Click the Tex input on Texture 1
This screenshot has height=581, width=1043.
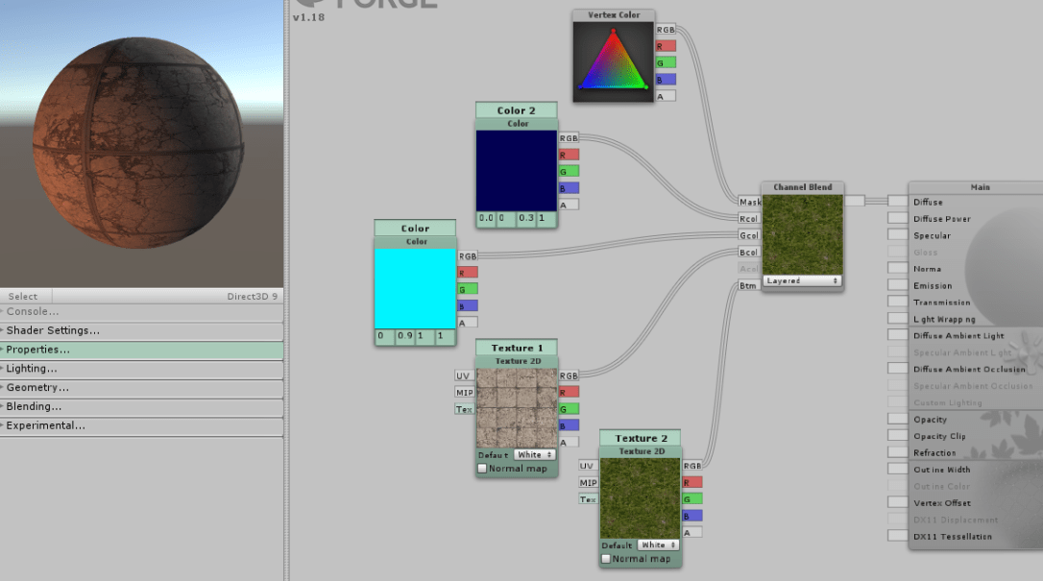point(464,409)
